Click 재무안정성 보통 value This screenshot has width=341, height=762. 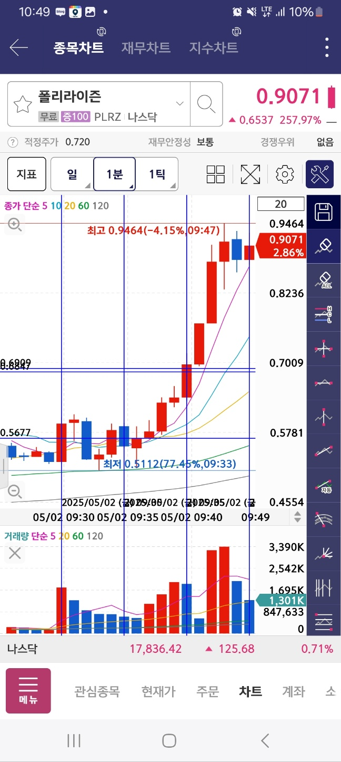205,142
